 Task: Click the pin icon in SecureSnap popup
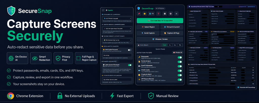[x=139, y=14]
